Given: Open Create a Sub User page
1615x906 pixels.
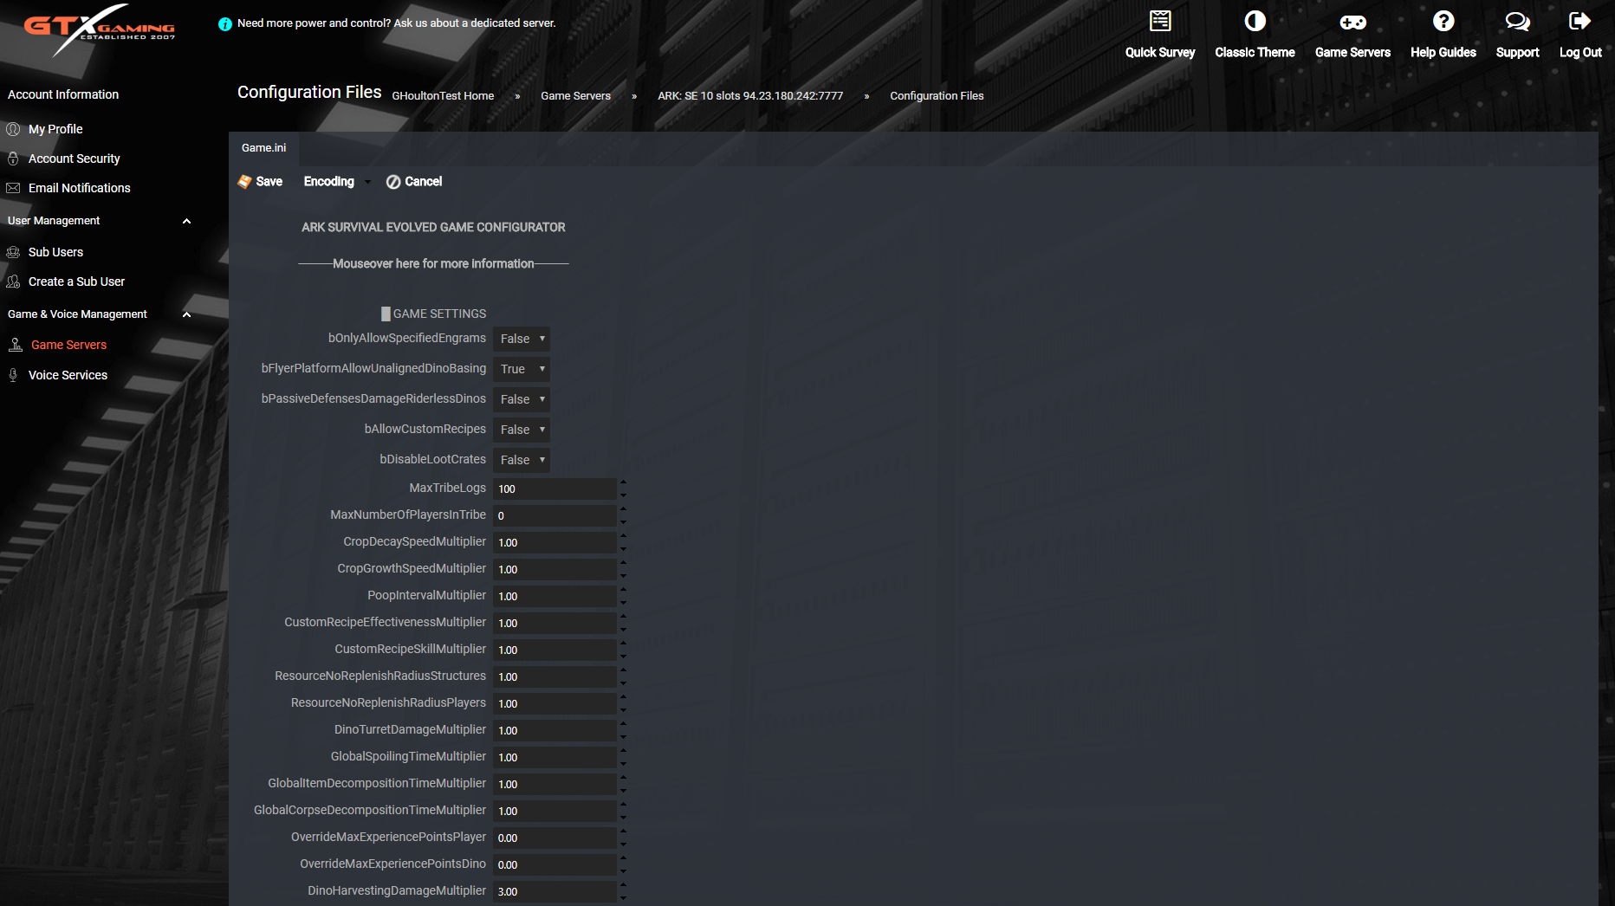Looking at the screenshot, I should click(x=76, y=282).
